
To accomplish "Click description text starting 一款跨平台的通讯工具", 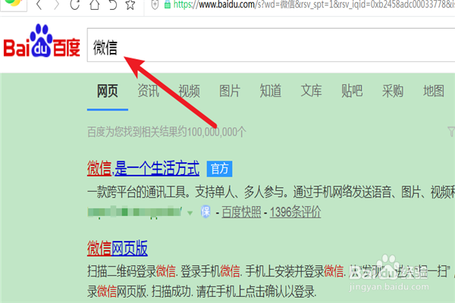I will point(271,192).
